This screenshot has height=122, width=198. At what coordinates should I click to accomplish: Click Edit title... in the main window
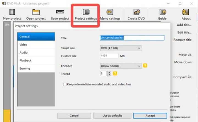184,32
